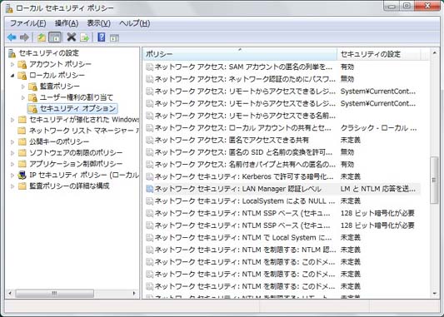The width and height of the screenshot is (444, 317).
Task: Sort by the セキュリティの設定 column header
Action: pos(378,54)
